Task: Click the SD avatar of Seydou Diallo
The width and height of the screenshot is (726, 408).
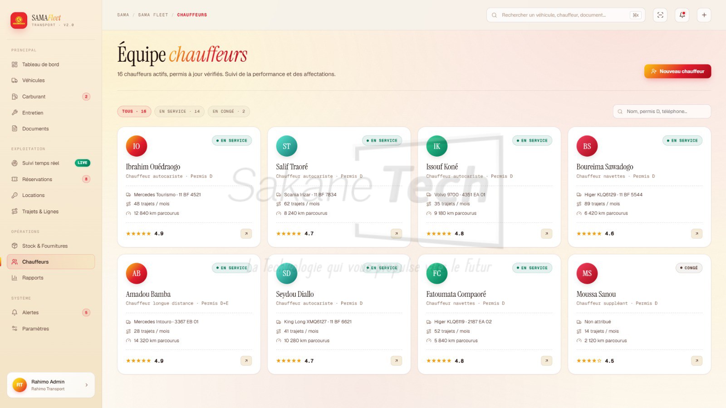Action: (x=286, y=273)
